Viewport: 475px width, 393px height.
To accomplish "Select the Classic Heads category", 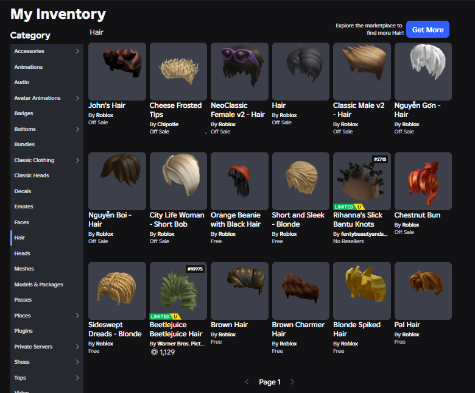I will pos(47,175).
